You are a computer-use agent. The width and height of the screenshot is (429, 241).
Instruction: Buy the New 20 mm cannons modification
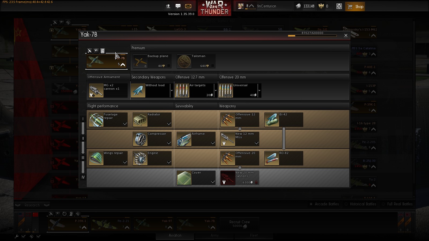240,178
